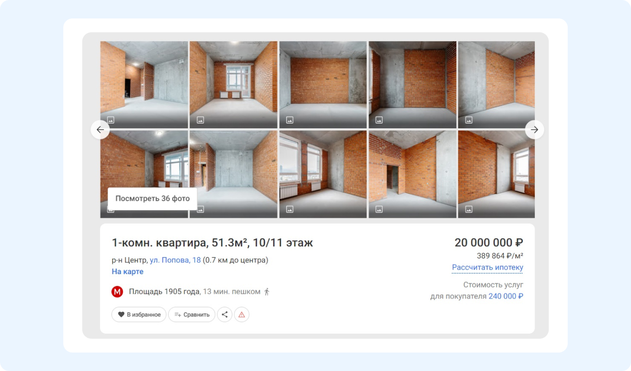Open top-row photo of full brick wall centered
This screenshot has height=371, width=631.
[323, 84]
